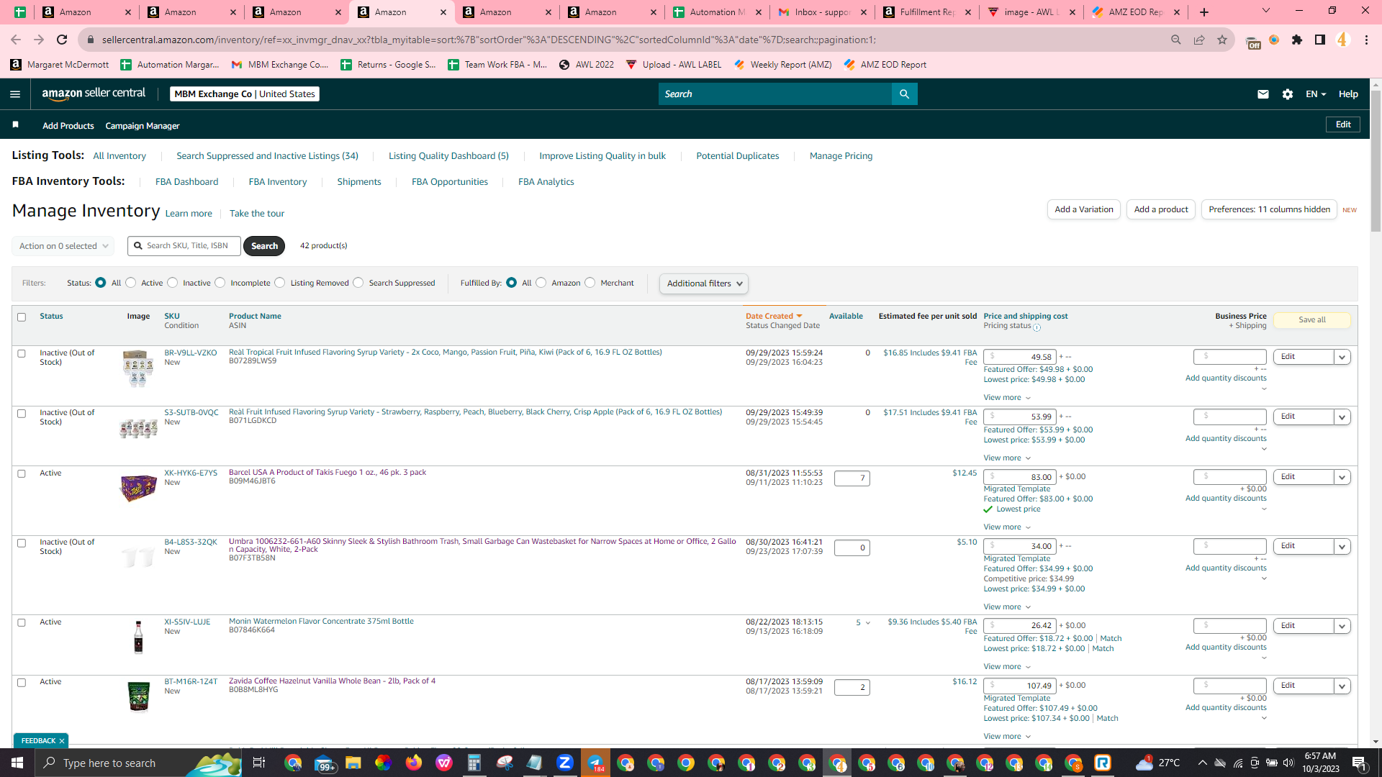Open the browser extensions puzzle icon
The height and width of the screenshot is (777, 1382).
coord(1297,40)
